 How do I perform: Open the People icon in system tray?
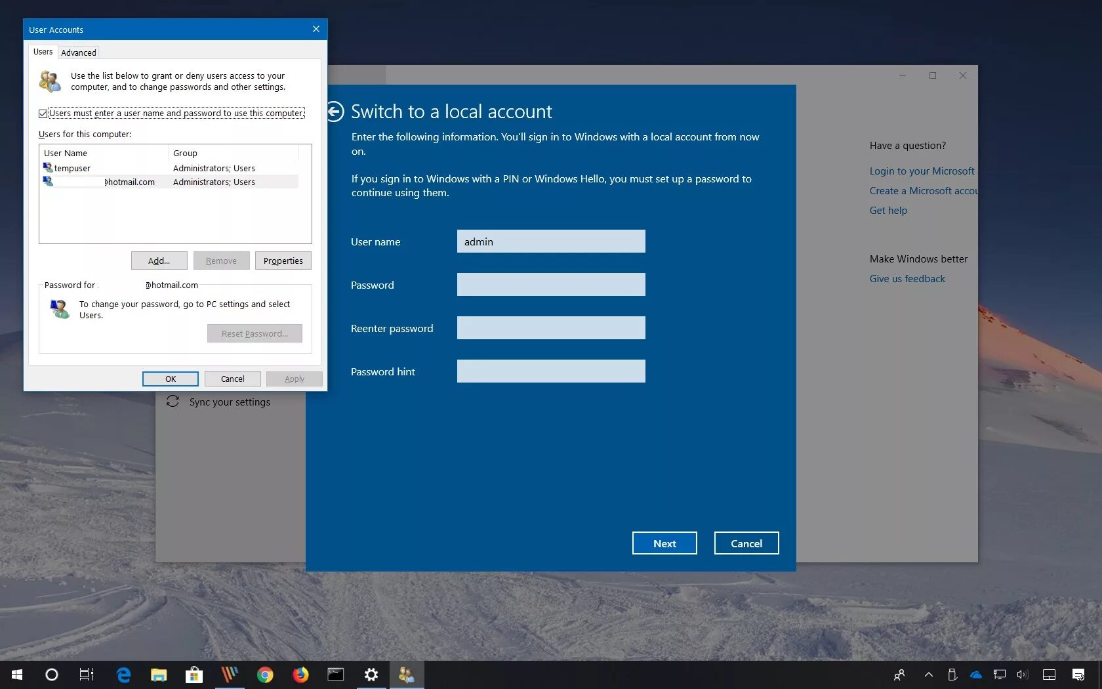(899, 675)
